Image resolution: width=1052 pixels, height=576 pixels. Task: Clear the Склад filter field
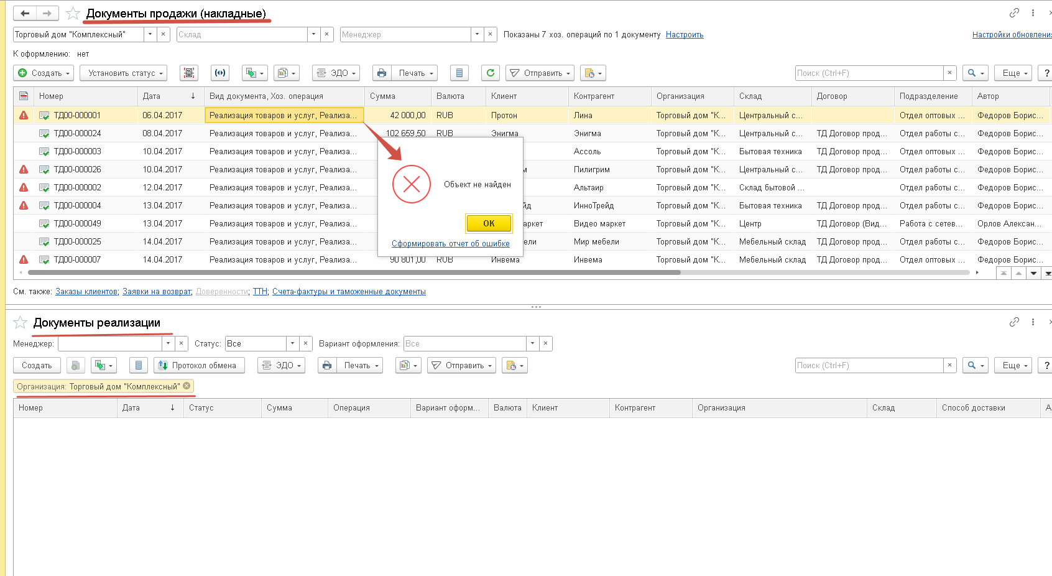click(x=326, y=34)
